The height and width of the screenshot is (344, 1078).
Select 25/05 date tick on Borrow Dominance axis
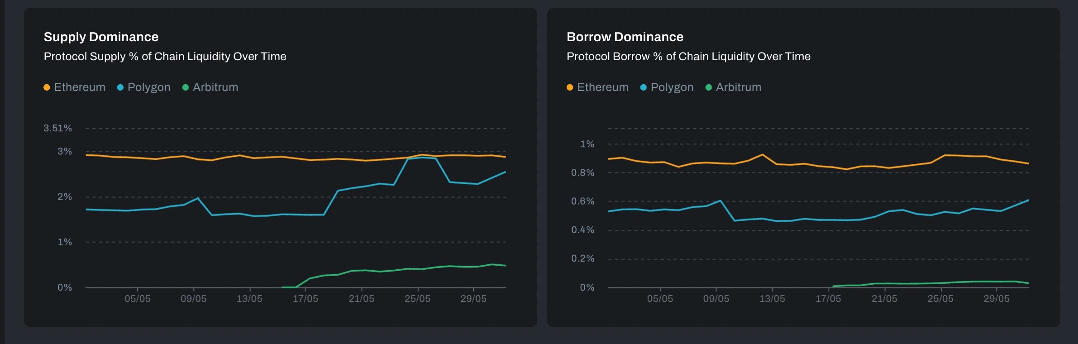940,299
